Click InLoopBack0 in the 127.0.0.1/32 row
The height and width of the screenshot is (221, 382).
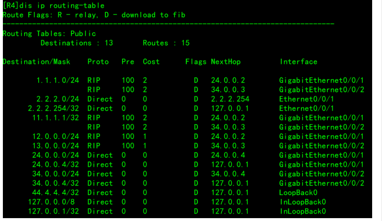pyautogui.click(x=303, y=212)
